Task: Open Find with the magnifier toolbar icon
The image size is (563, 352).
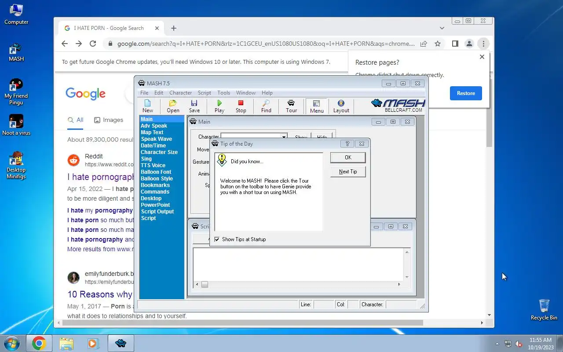Action: point(266,106)
